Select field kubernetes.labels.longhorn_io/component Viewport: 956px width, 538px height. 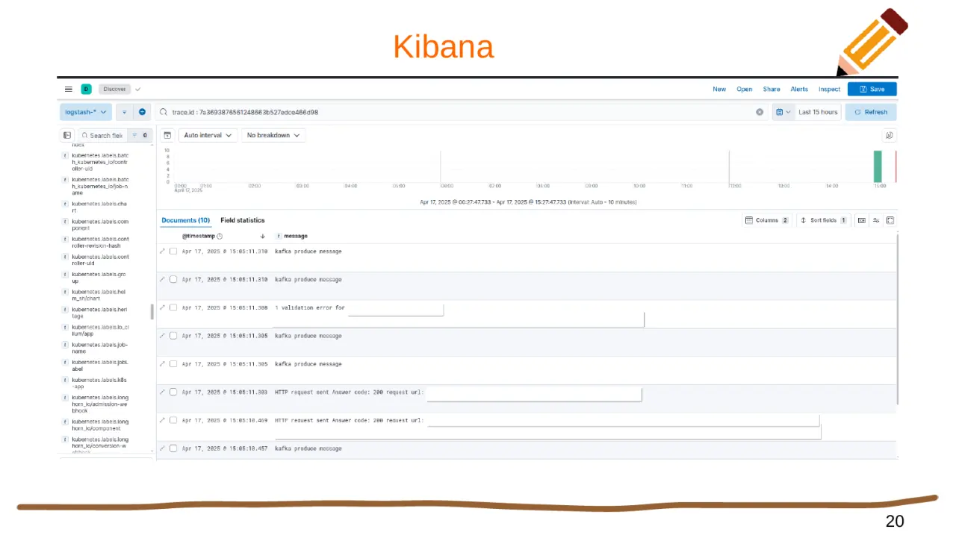click(100, 425)
